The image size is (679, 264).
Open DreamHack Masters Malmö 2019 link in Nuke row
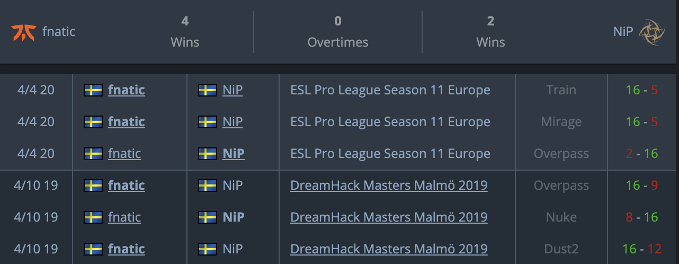[389, 217]
